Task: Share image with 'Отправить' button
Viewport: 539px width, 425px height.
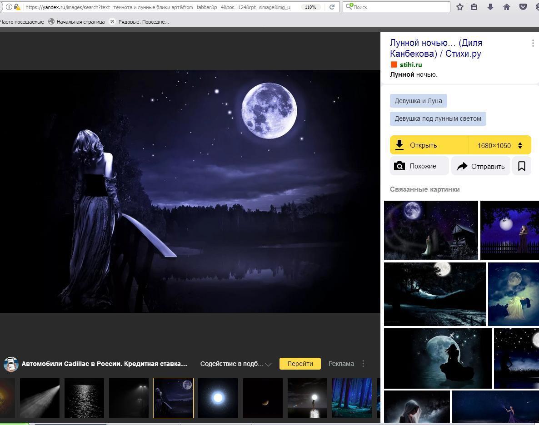Action: (x=481, y=166)
